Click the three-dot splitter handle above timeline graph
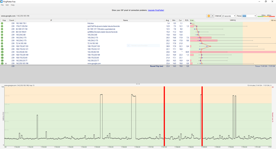Image resolution: width=276 pixels, height=149 pixels. coord(138,84)
